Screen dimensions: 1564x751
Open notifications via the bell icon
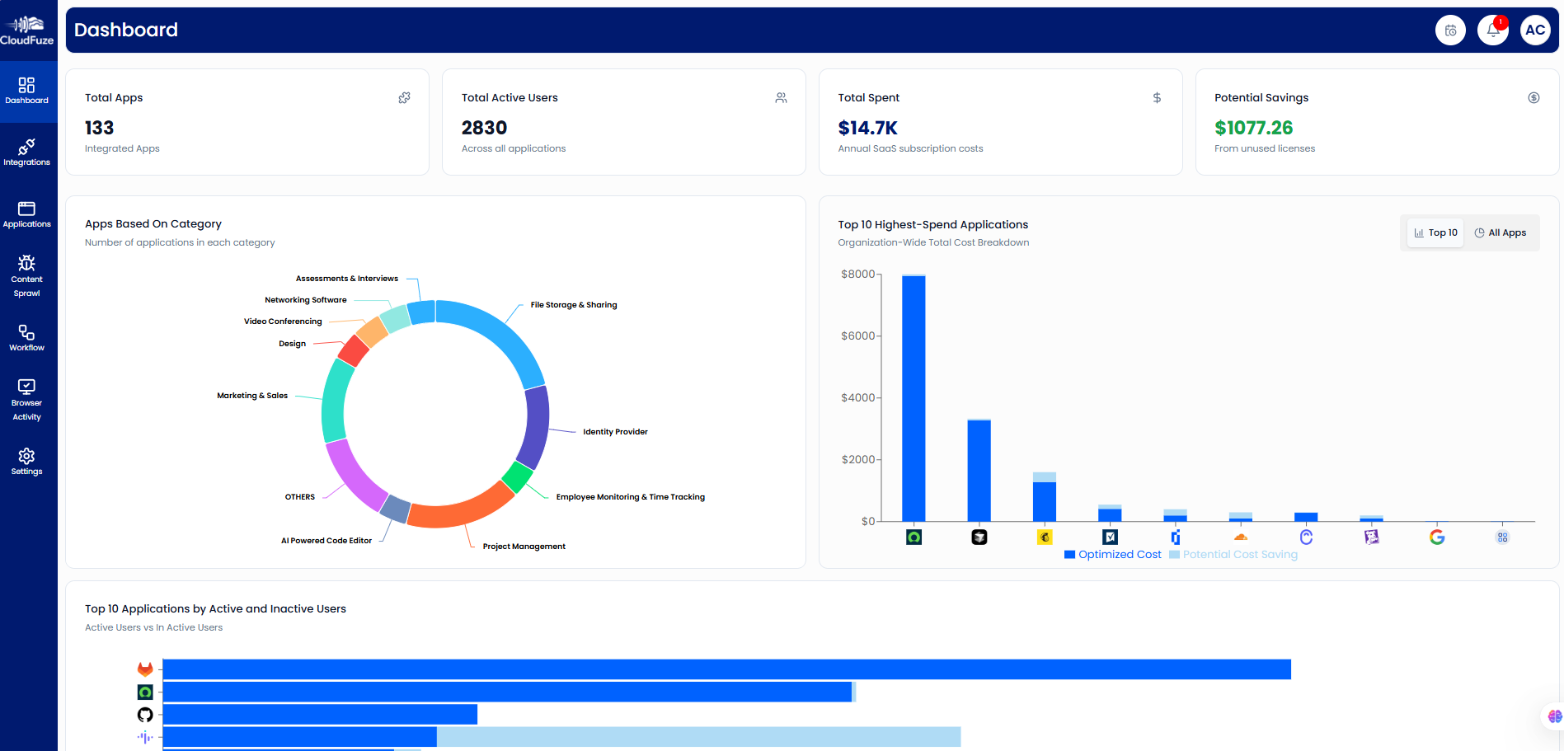click(1492, 30)
